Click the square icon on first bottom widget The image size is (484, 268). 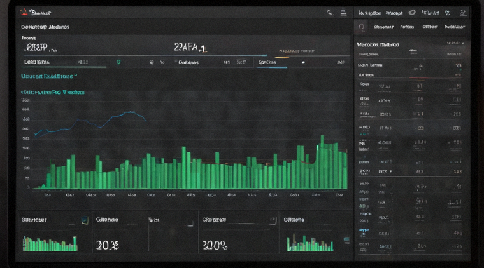pyautogui.click(x=85, y=220)
